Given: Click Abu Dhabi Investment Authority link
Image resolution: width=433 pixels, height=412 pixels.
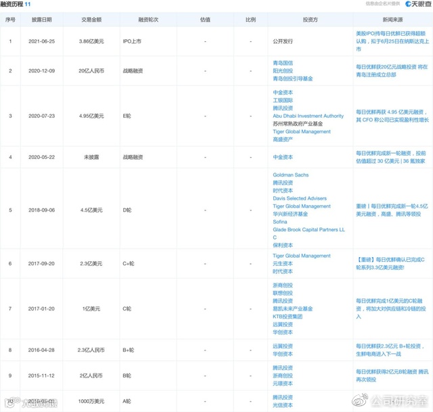Looking at the screenshot, I should [309, 116].
